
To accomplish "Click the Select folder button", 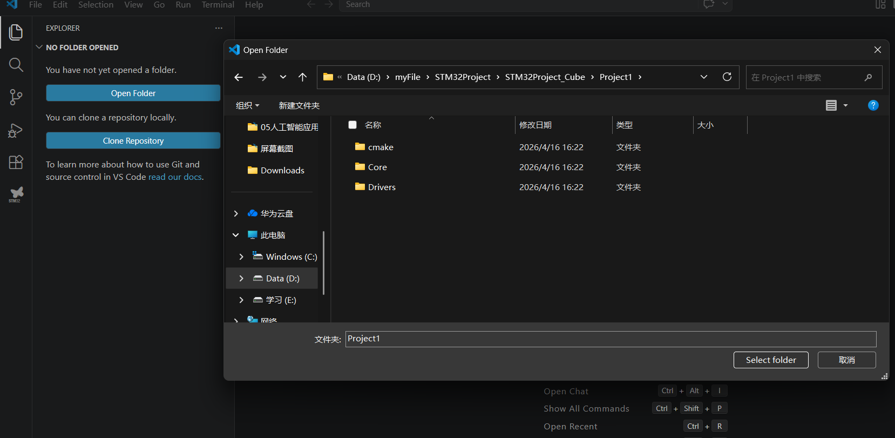I will [x=771, y=360].
